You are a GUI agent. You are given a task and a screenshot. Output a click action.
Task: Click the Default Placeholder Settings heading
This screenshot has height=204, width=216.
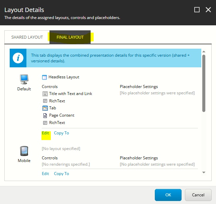click(x=139, y=87)
